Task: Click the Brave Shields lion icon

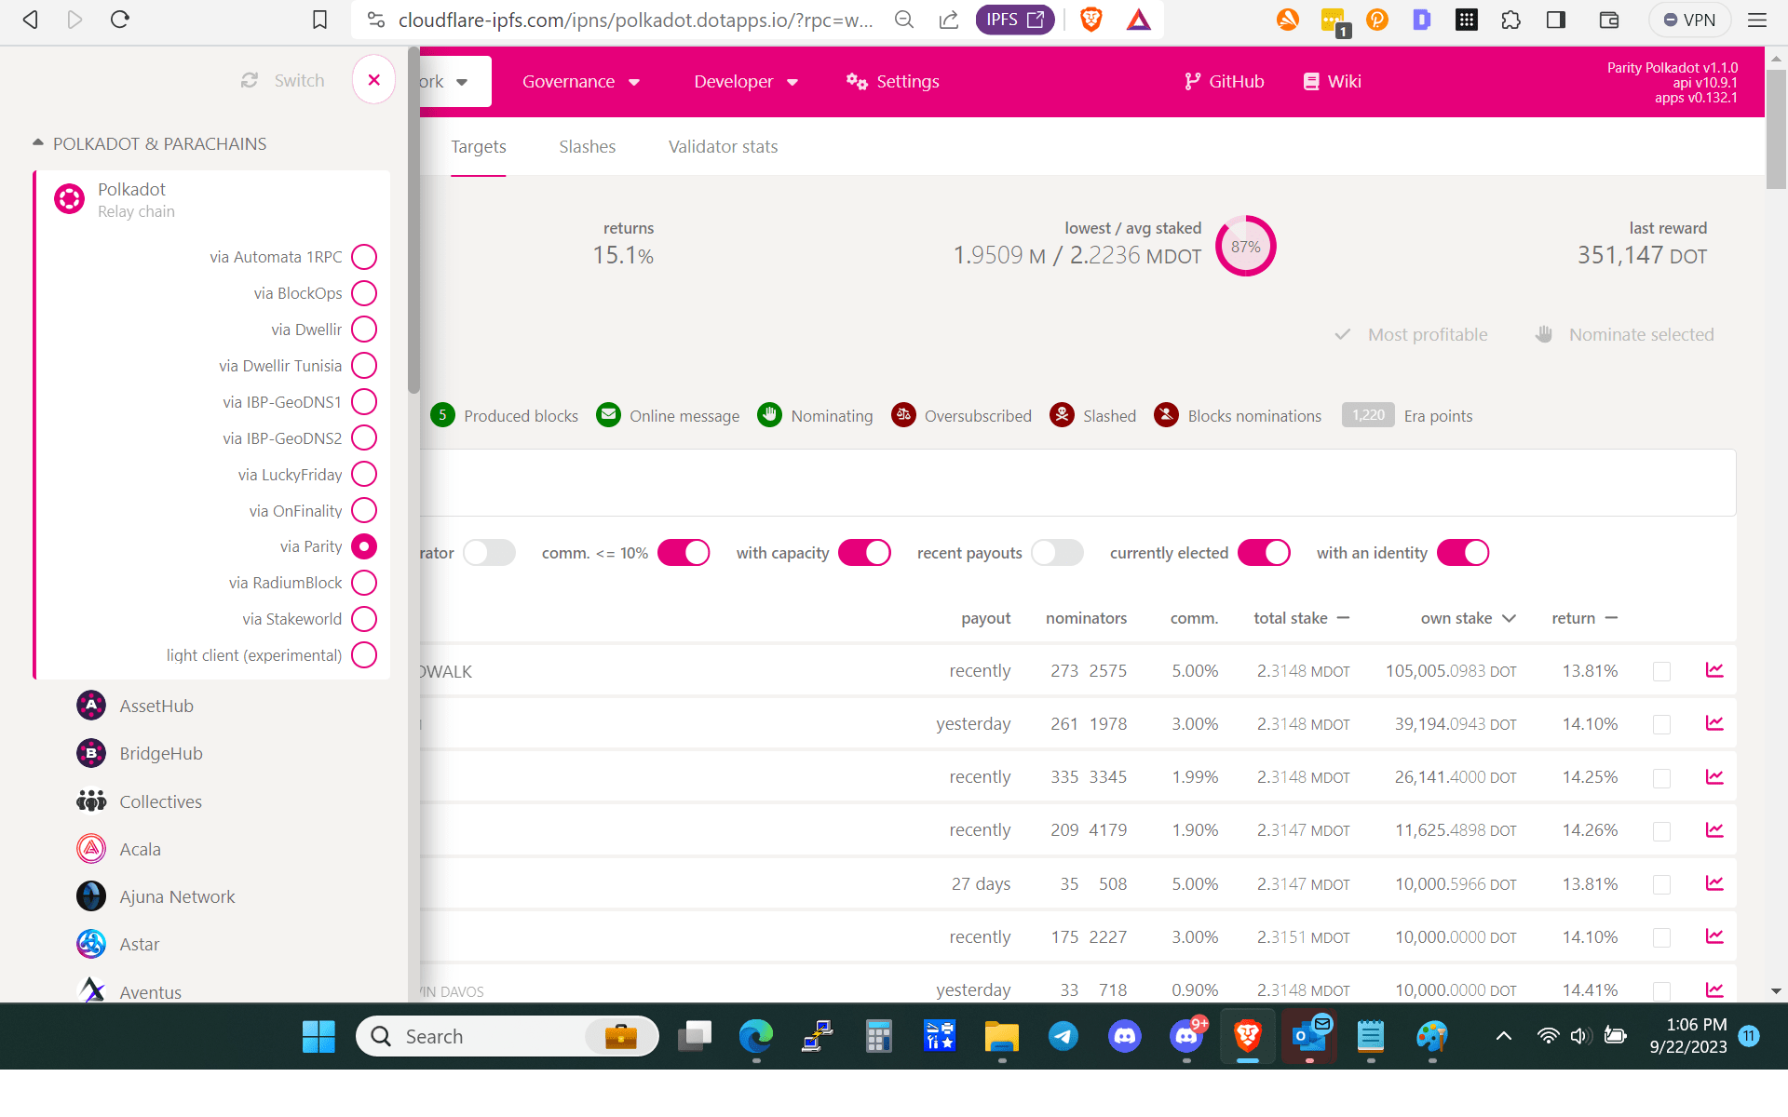Action: tap(1091, 20)
